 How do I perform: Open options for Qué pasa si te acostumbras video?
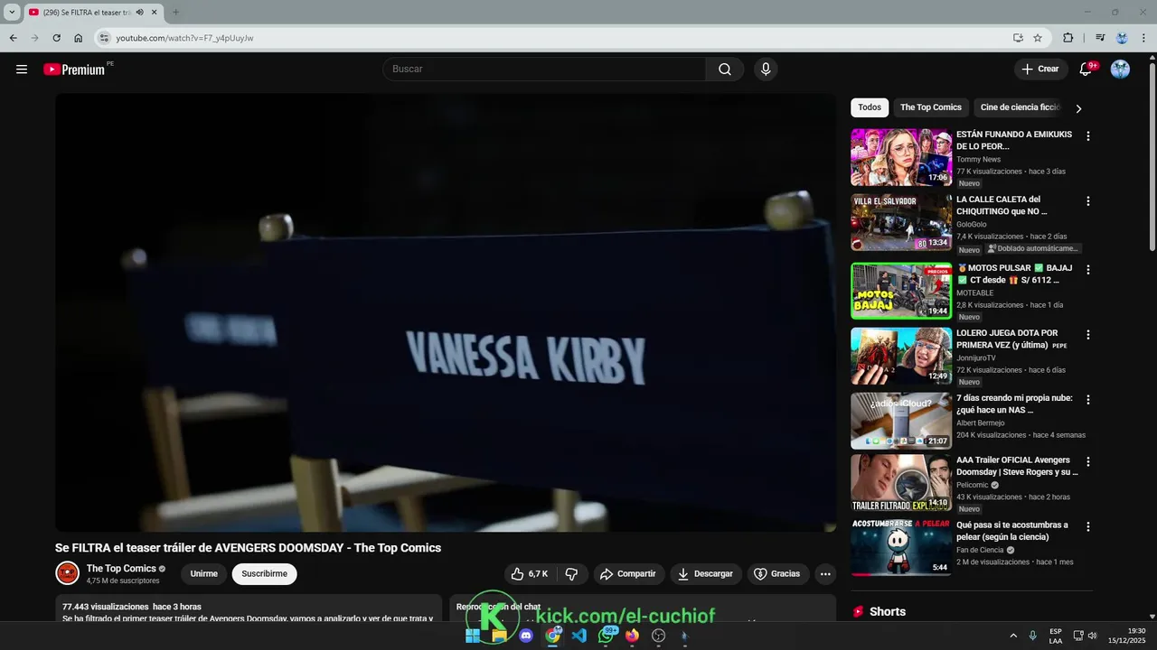(1088, 526)
